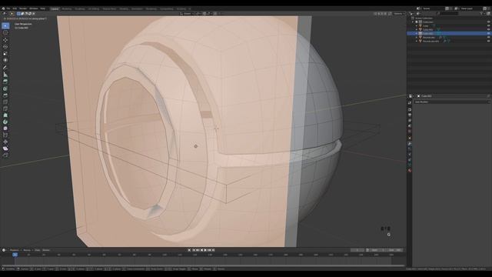Viewport: 492px width, 277px height.
Task: Open the File menu
Action: pos(8,8)
